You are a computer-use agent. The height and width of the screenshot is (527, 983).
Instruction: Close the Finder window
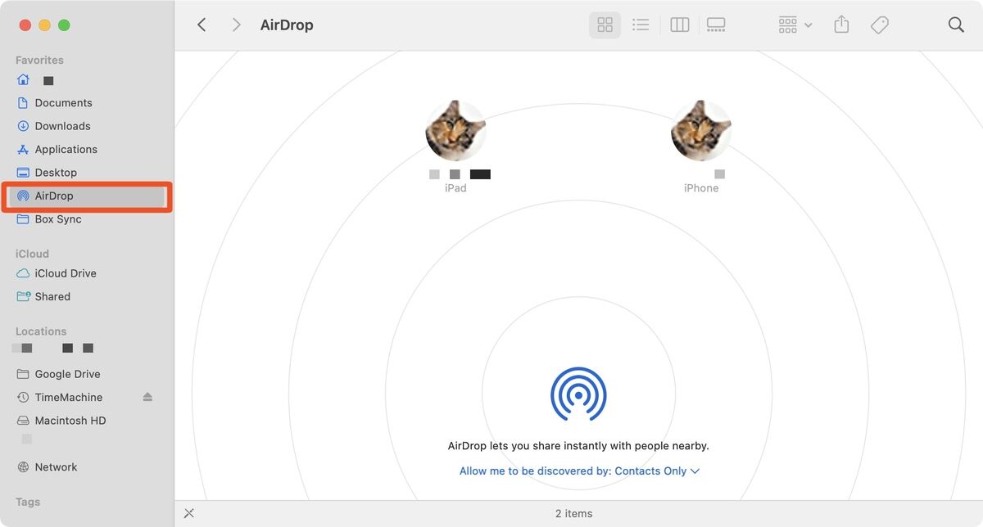25,25
